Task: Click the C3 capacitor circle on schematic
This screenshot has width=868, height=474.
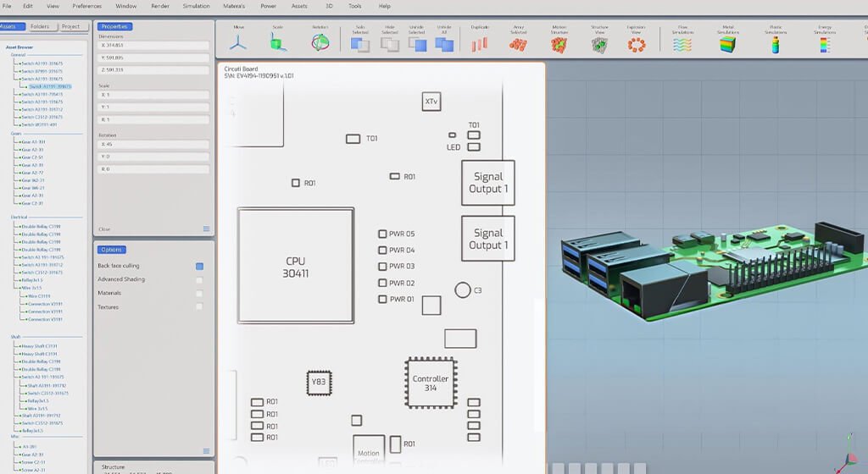Action: (463, 290)
